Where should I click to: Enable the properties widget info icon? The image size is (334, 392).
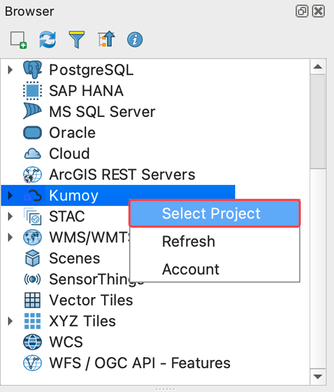(x=134, y=40)
